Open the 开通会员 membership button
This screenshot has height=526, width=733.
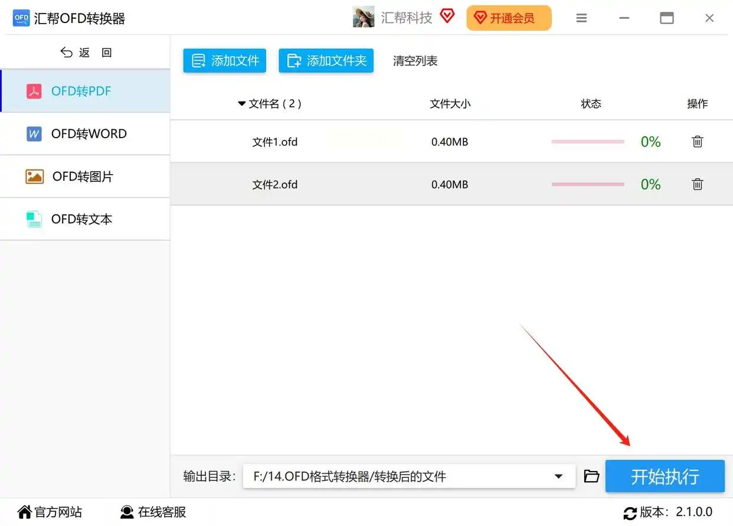pos(509,18)
